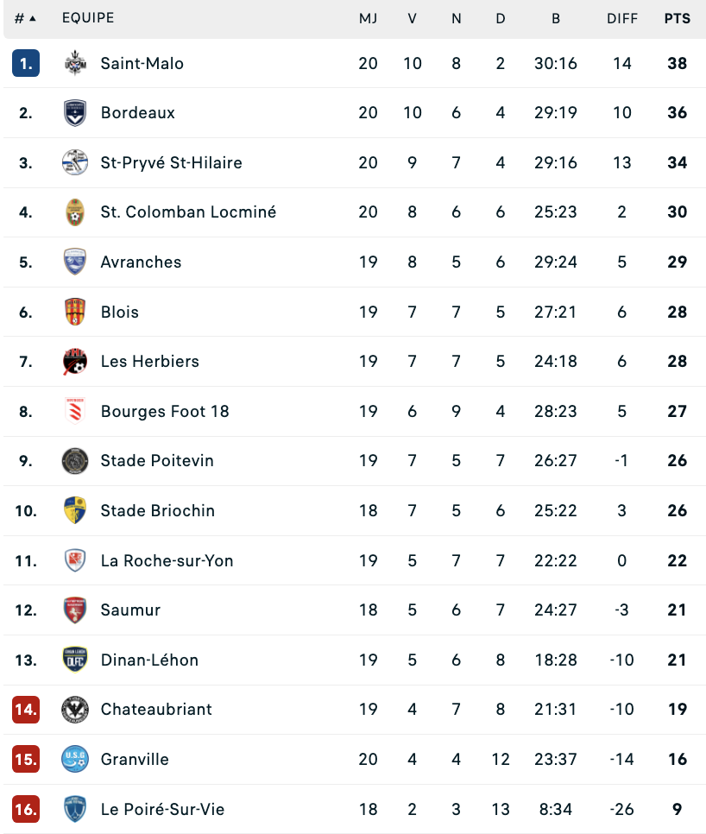
Task: Sort standings by PTS column header
Action: pos(678,19)
